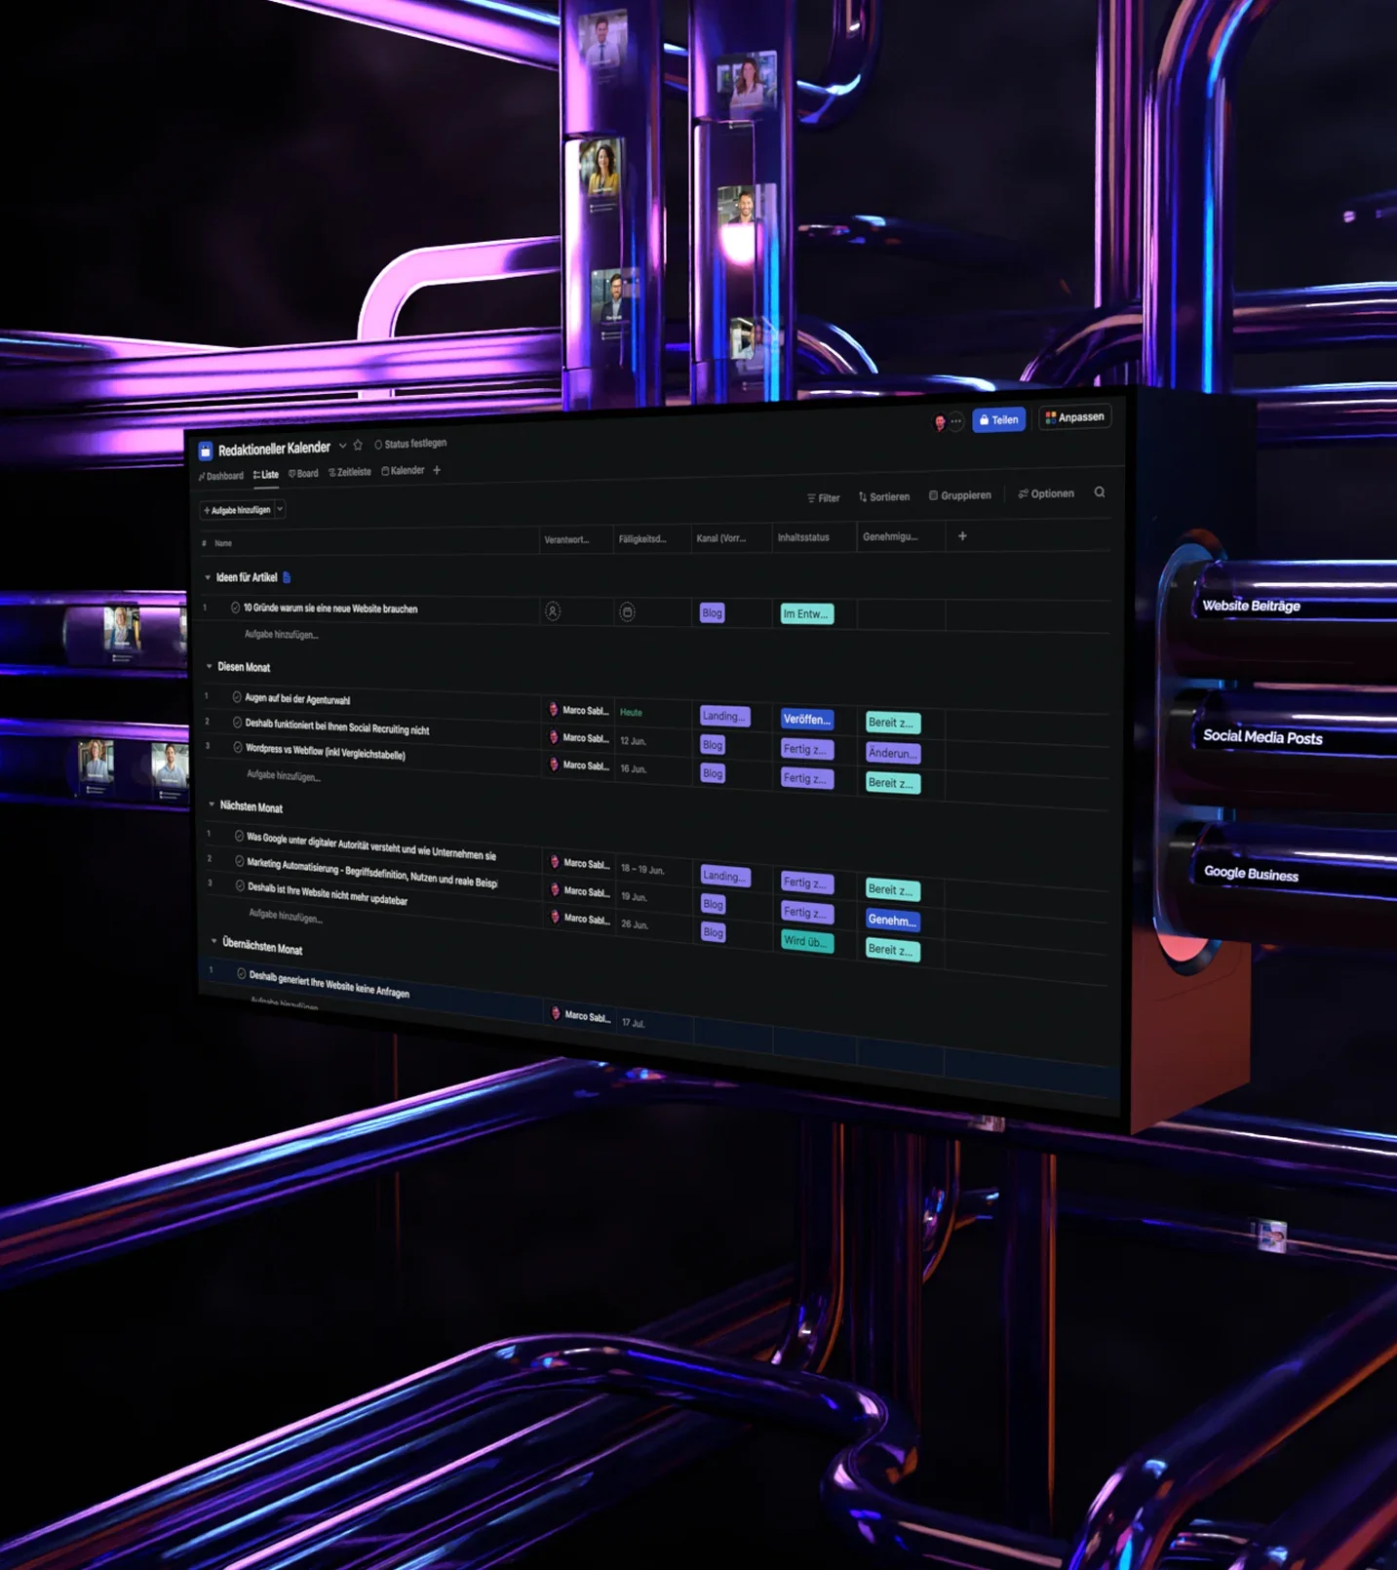Mark 'Deshalb generiert Ihre Website keine Anfragen' done
Screen dimensions: 1397x1570
point(242,973)
